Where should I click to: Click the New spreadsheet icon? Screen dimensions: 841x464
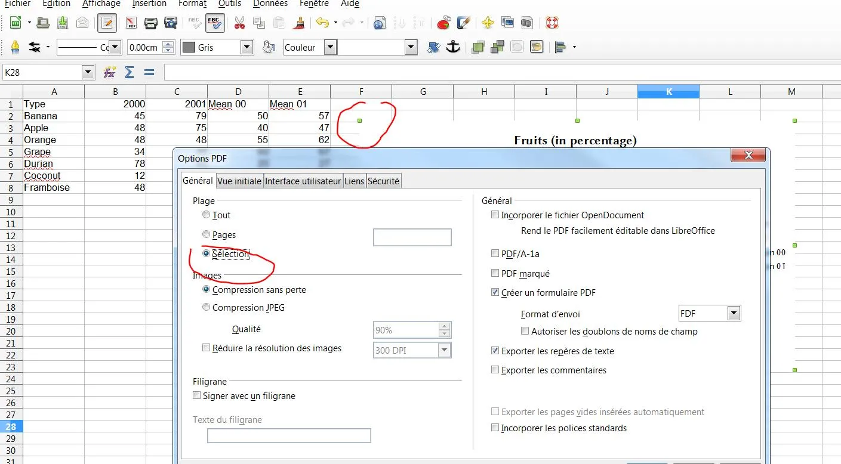pyautogui.click(x=16, y=23)
